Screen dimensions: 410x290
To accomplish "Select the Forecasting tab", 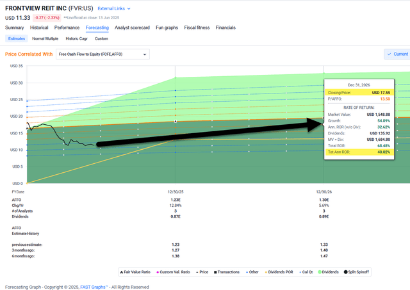I will pyautogui.click(x=97, y=28).
